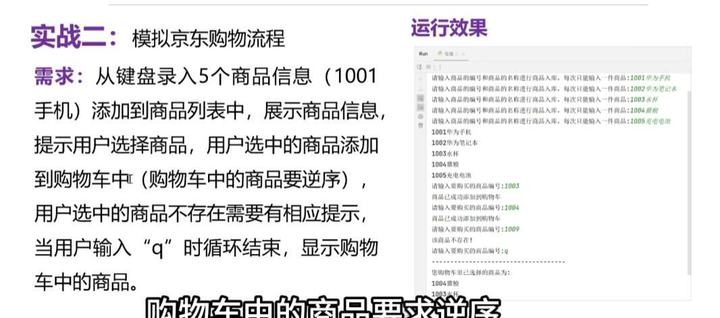Screen dimensions: 720x318
Task: Click the 该商品不存在! output line
Action: click(x=451, y=240)
